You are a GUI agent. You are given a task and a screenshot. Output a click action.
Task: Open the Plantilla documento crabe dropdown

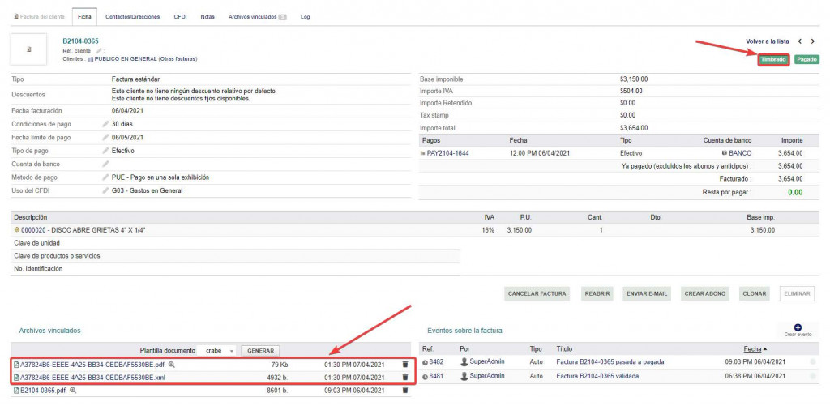click(x=218, y=351)
